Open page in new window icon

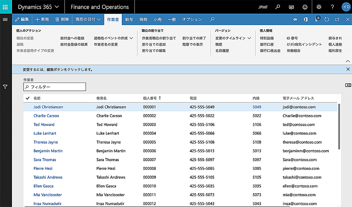337,19
